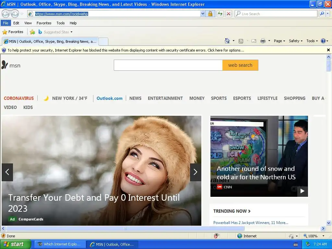This screenshot has width=332, height=249.
Task: Show next slide with right arrow
Action: click(x=196, y=172)
